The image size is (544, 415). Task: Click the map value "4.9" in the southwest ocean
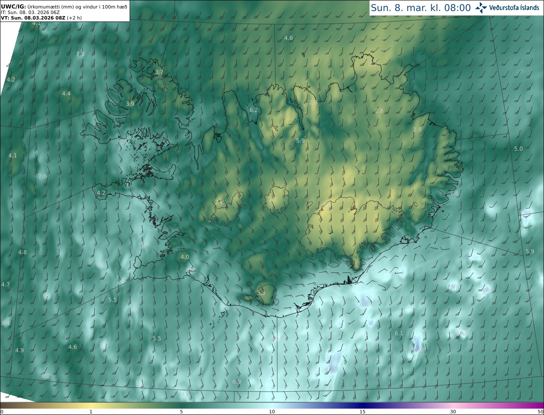click(x=19, y=350)
